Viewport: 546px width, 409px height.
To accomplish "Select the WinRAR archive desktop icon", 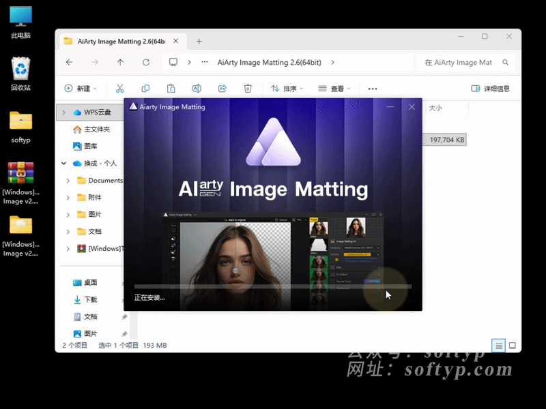I will (x=20, y=183).
